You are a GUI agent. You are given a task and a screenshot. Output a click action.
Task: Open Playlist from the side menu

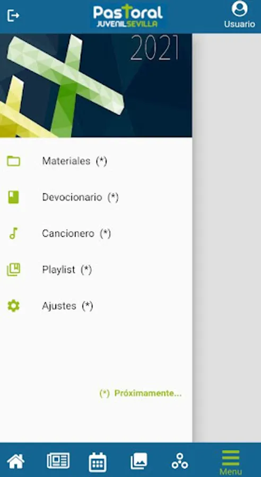(96, 270)
